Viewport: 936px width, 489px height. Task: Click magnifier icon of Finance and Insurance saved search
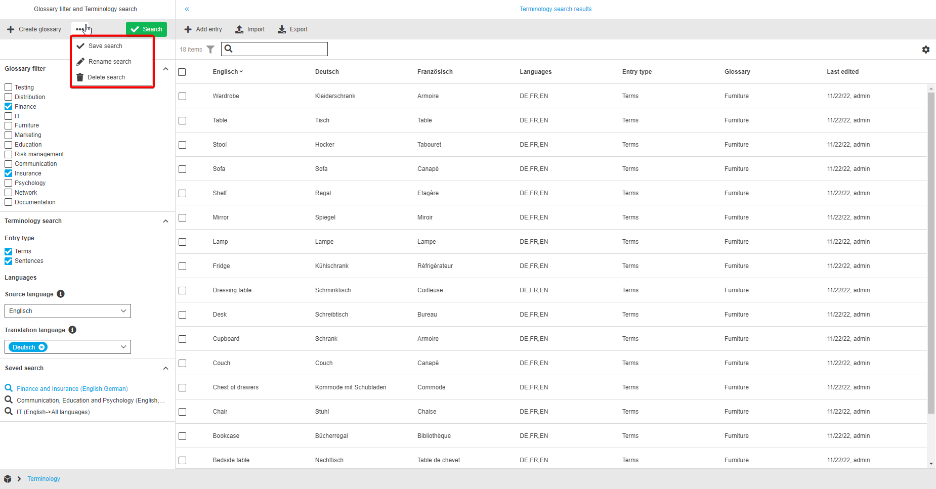(9, 388)
